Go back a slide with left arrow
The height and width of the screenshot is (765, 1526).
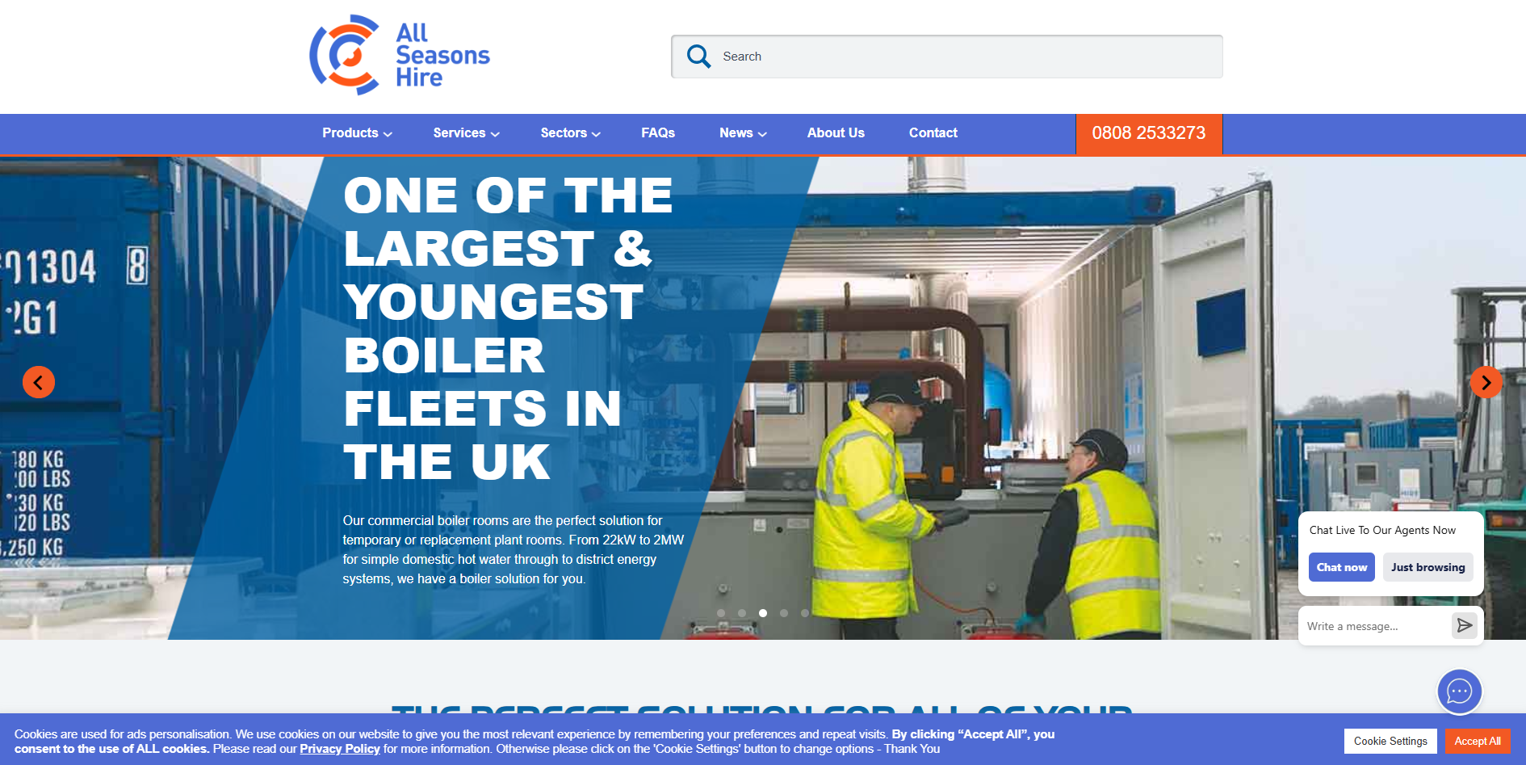(x=39, y=382)
